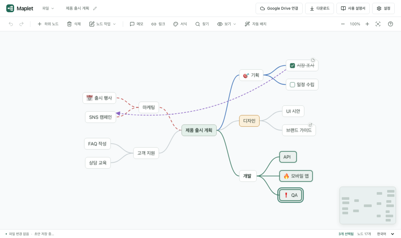Add a memo with the 메모 button
Screen dimensions: 401x238
click(137, 24)
